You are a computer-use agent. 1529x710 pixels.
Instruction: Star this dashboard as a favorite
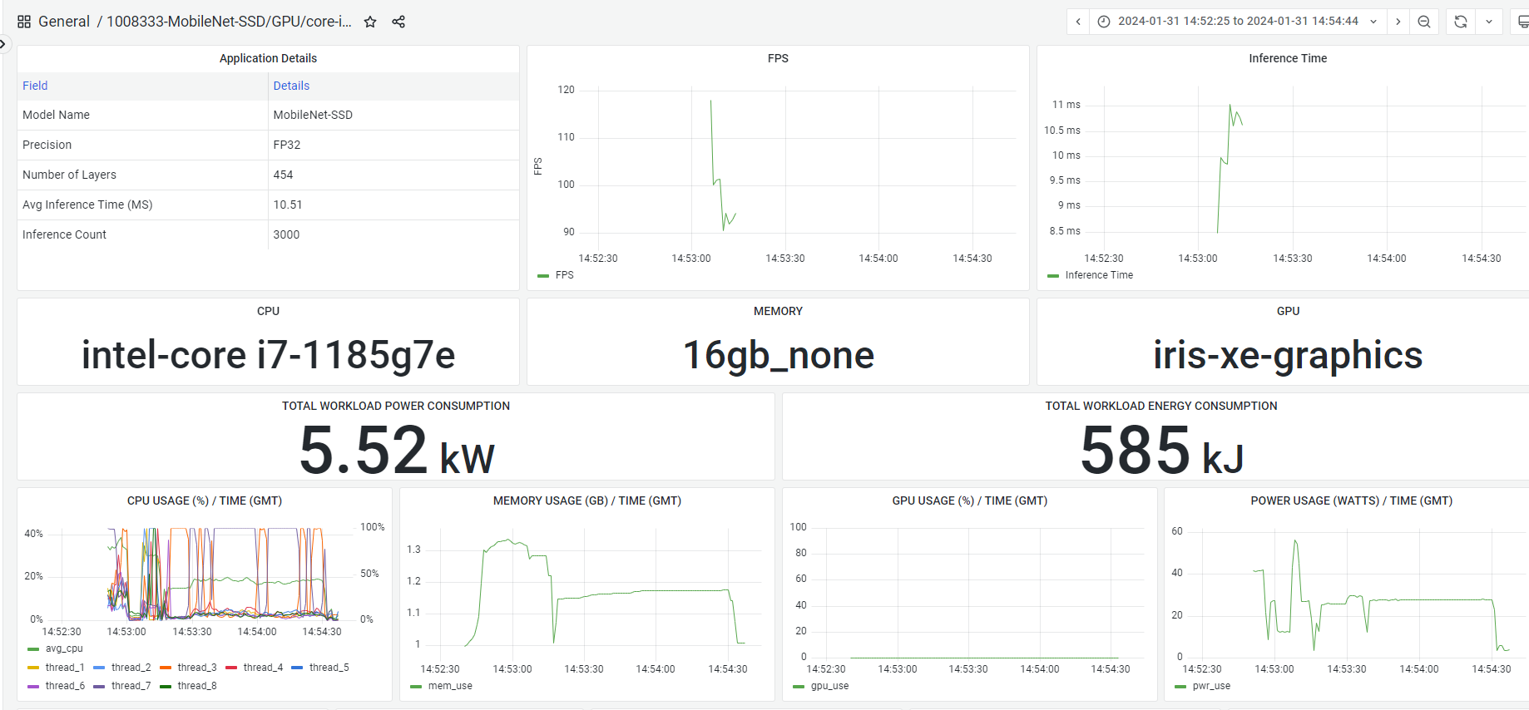pos(370,22)
